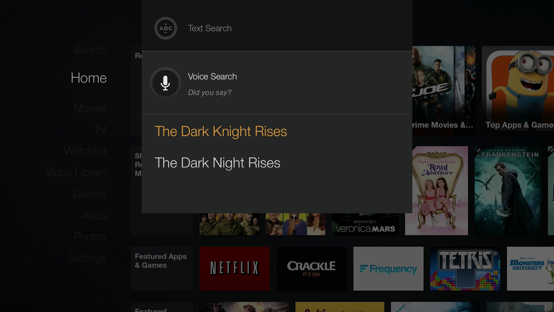Go to Home in the sidebar

(x=89, y=78)
